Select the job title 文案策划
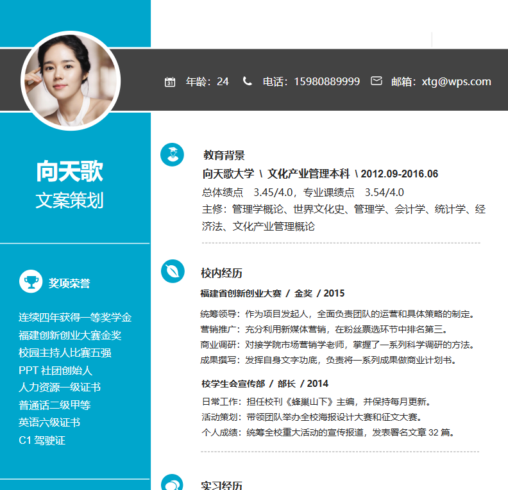The width and height of the screenshot is (508, 490). point(69,200)
